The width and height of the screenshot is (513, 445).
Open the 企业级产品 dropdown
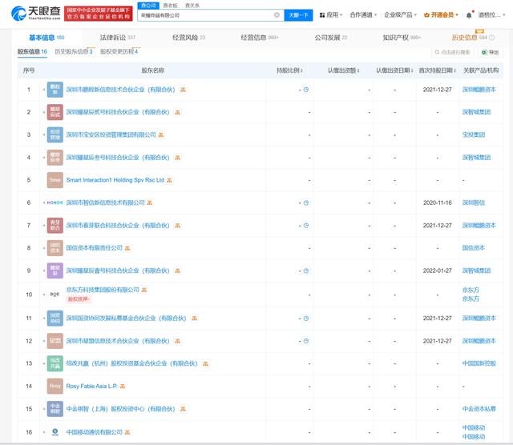[x=400, y=15]
